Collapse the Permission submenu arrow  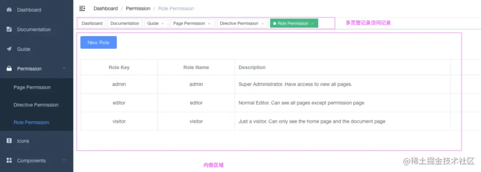64,68
